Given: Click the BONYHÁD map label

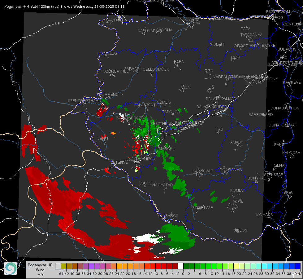Looking at the screenshot, I should 257,178.
